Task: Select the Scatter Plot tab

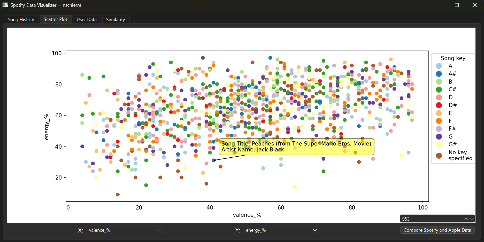Action: (x=55, y=19)
